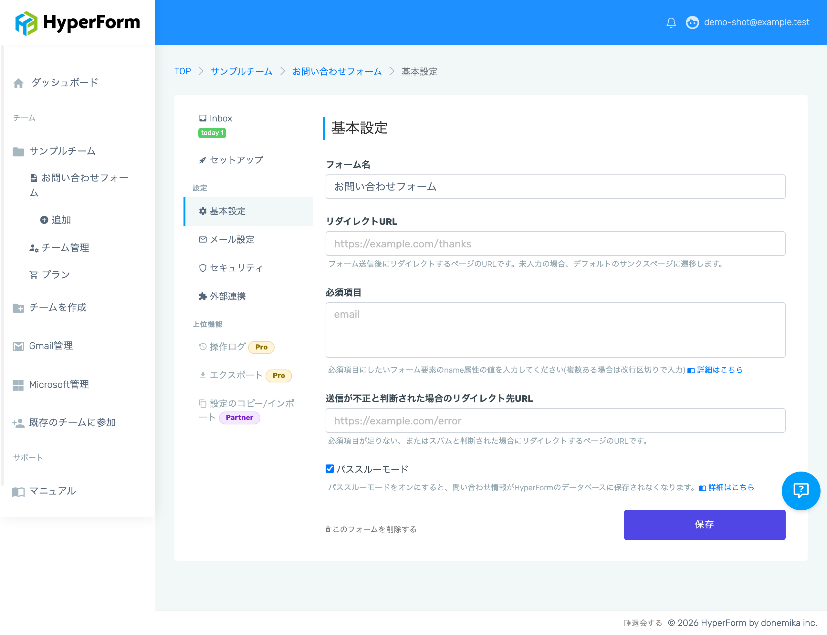Go to ダッシュボード in sidebar
This screenshot has width=827, height=635.
click(x=65, y=82)
